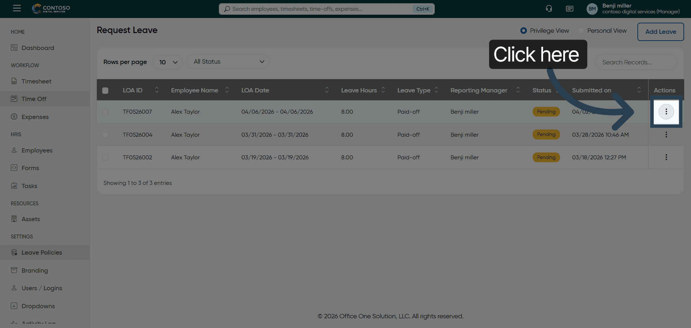Viewport: 691px width, 328px height.
Task: Check the box for row TF0526004
Action: click(105, 135)
